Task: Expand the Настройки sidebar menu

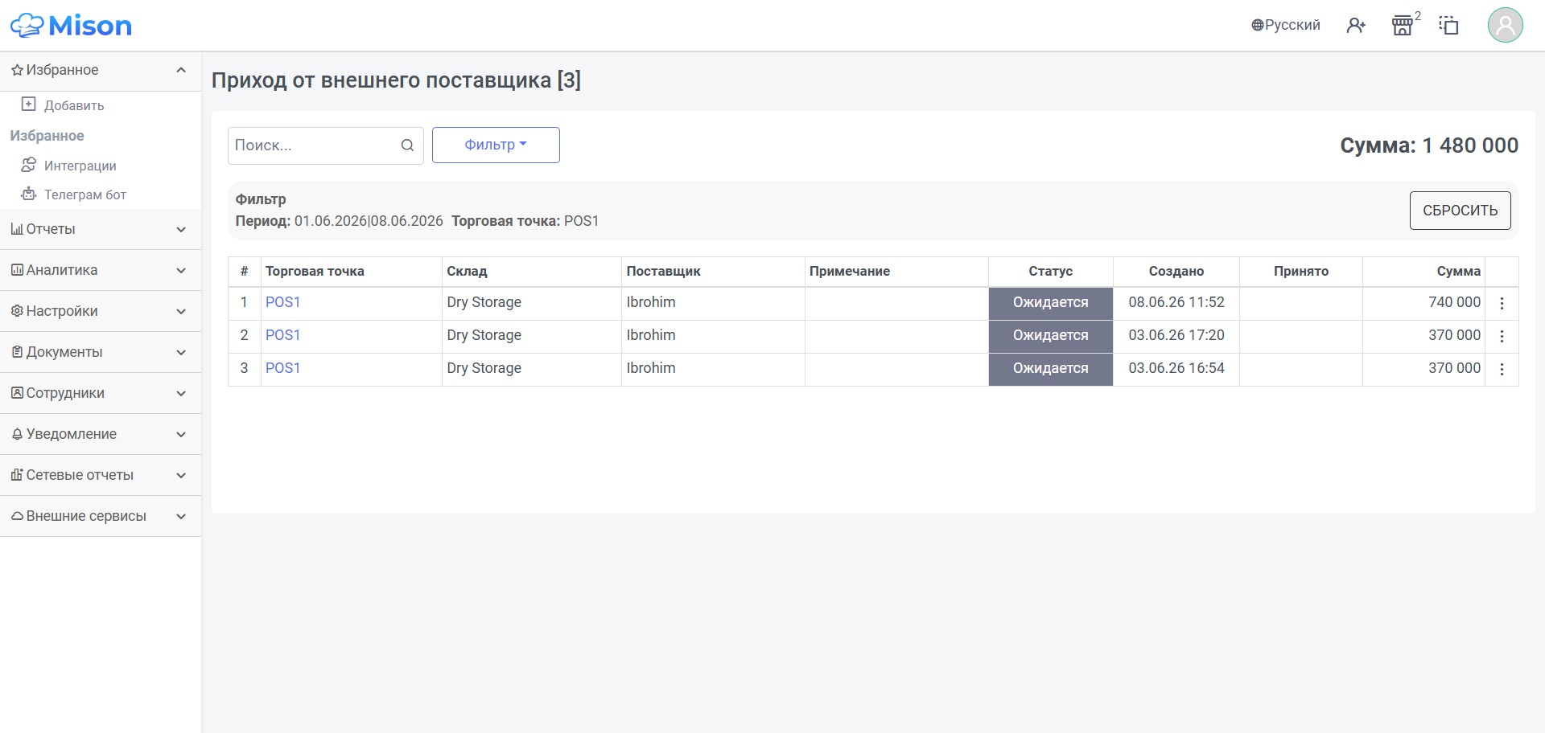Action: click(101, 311)
